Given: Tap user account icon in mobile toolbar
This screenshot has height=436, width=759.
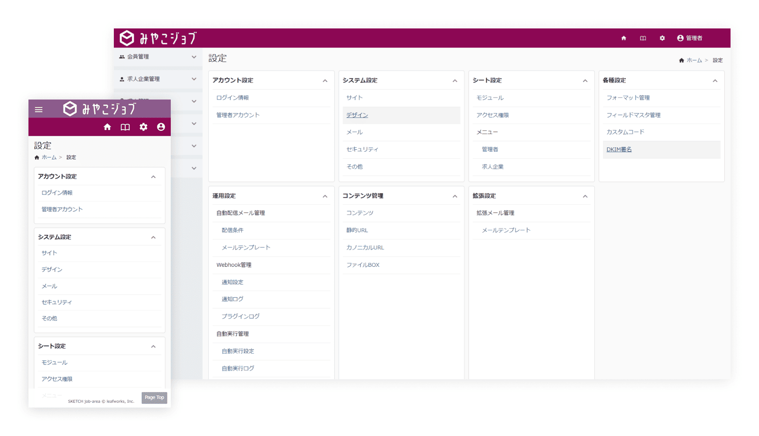Looking at the screenshot, I should (161, 127).
